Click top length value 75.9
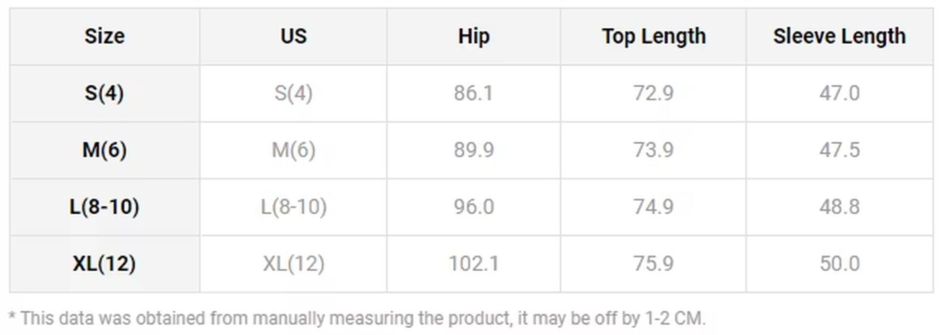Viewport: 949px width, 335px height. 653,263
